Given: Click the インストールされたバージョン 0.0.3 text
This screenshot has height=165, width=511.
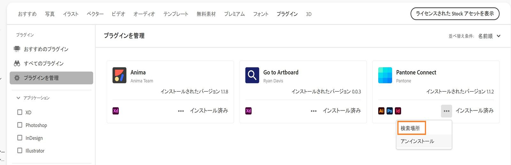Looking at the screenshot, I should pos(326,91).
